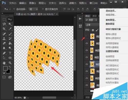Image resolution: width=128 pixels, height=100 pixels.
Task: Lock transparent pixels checkerboard icon
Action: click(93, 30)
